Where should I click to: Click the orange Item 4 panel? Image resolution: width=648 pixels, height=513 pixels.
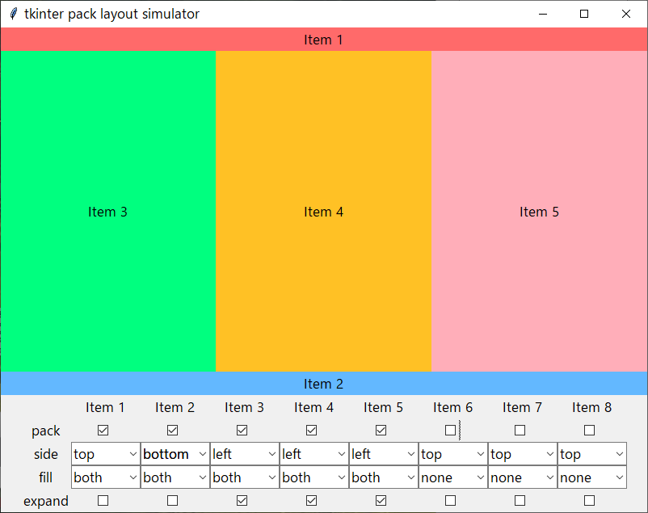click(x=323, y=211)
